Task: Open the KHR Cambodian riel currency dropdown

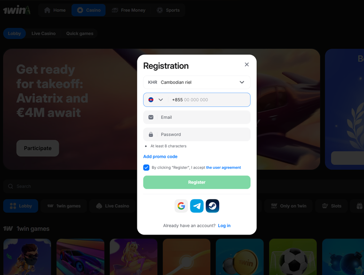Action: tap(197, 82)
